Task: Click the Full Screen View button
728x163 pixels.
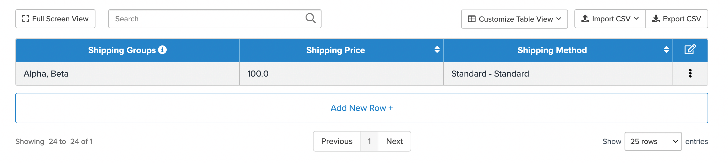Action: [55, 19]
